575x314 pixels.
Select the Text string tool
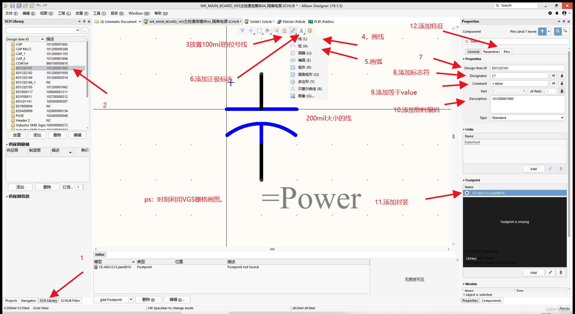301,31
